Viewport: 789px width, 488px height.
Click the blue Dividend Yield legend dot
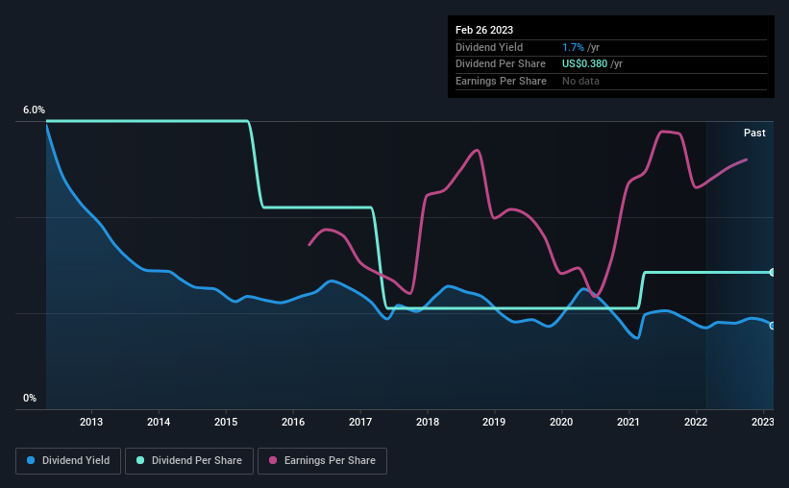31,460
